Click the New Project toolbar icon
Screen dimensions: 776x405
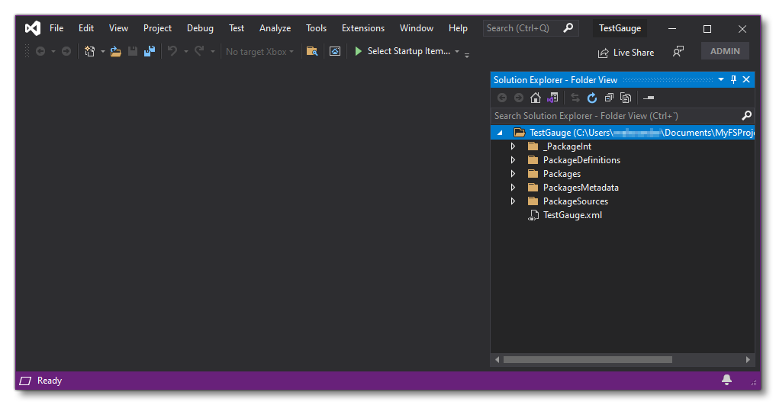pos(89,51)
